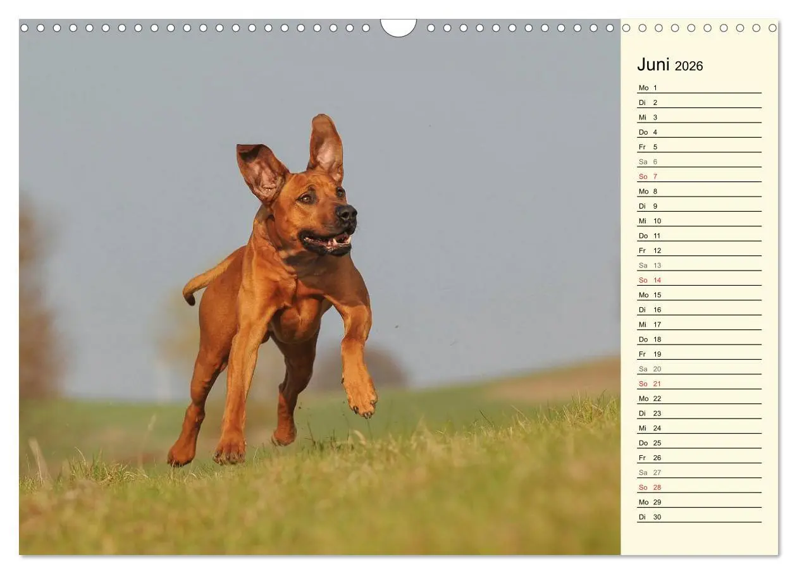Screen dimensions: 797x574
Task: Select the row 'Di 9'
Action: tap(699, 205)
